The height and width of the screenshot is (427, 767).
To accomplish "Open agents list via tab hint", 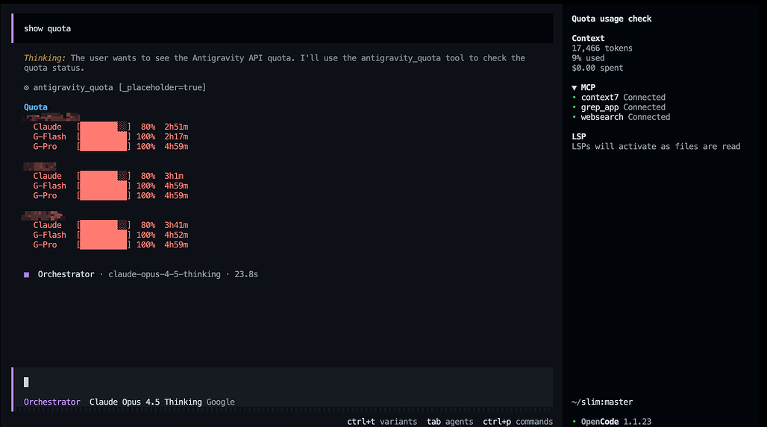I will tap(450, 422).
